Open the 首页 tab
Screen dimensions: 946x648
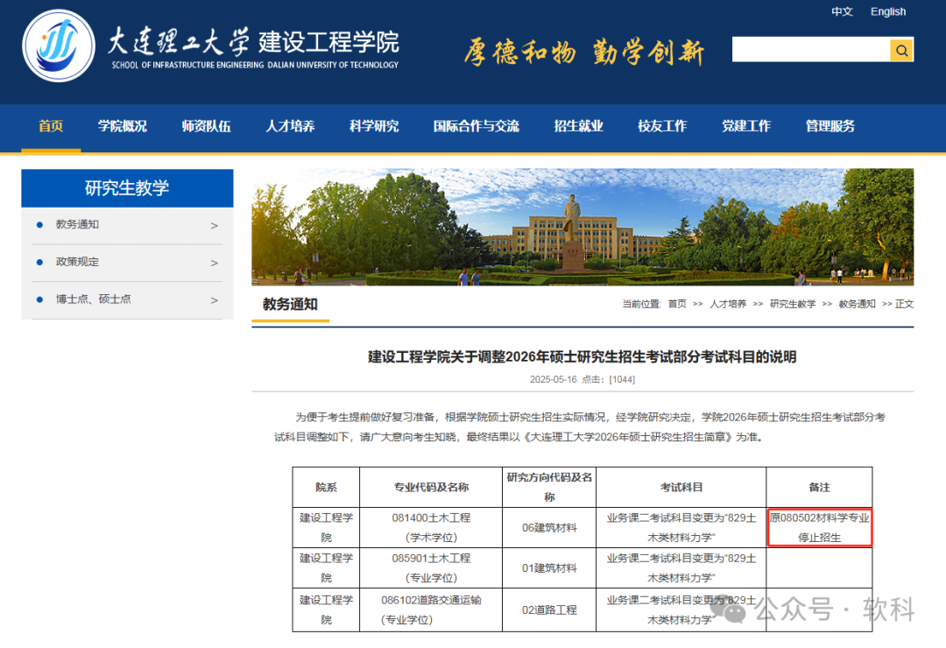tap(50, 126)
